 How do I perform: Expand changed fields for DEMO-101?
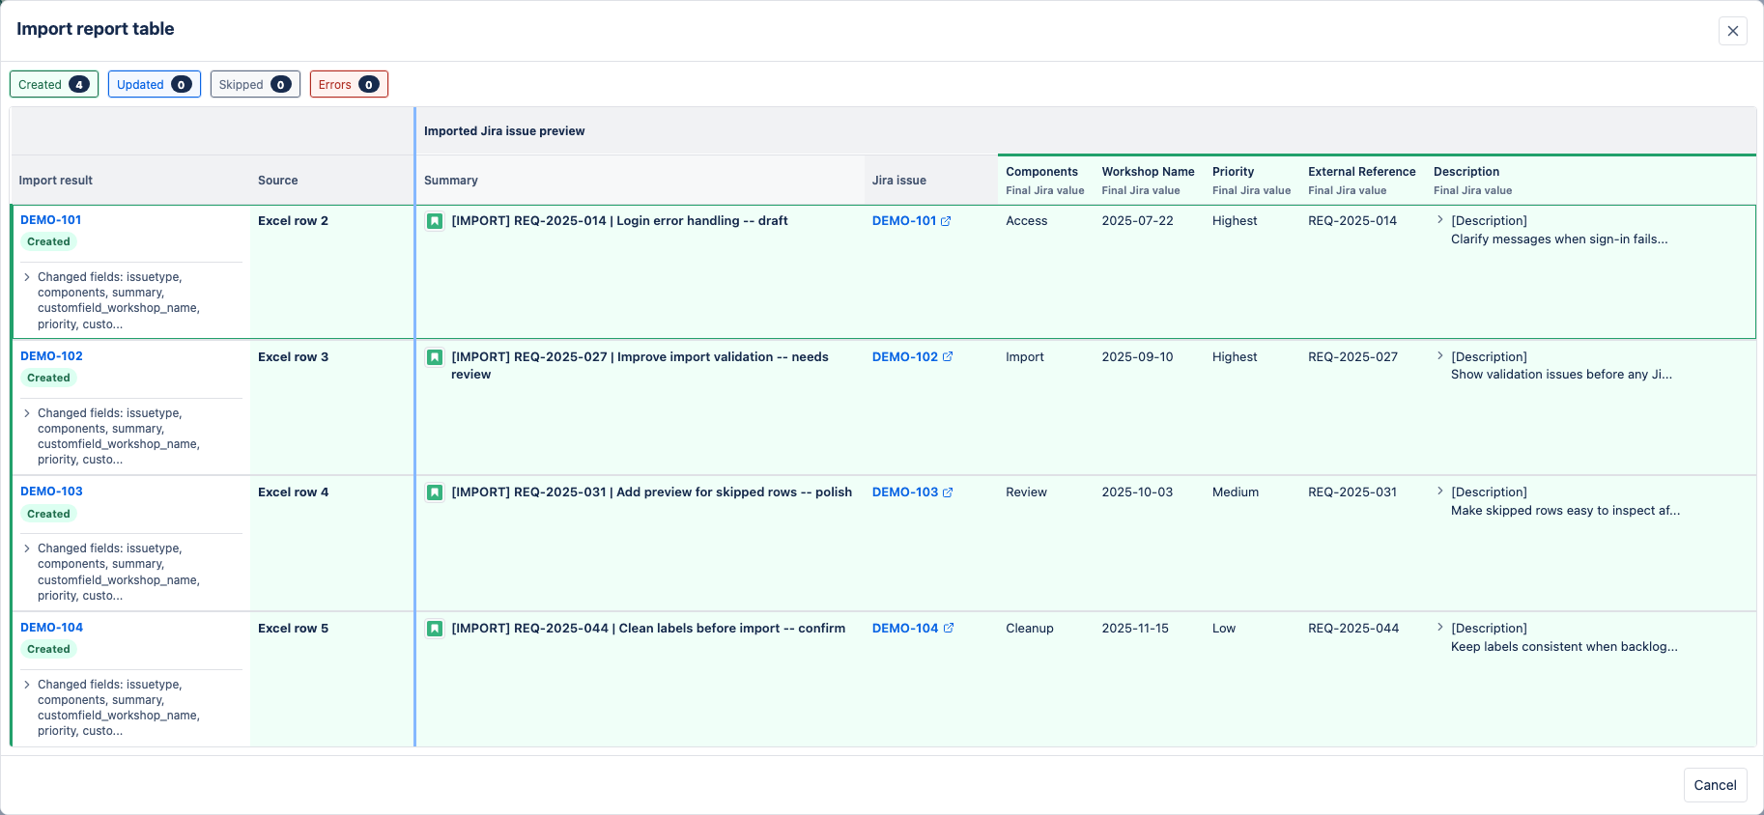(27, 277)
